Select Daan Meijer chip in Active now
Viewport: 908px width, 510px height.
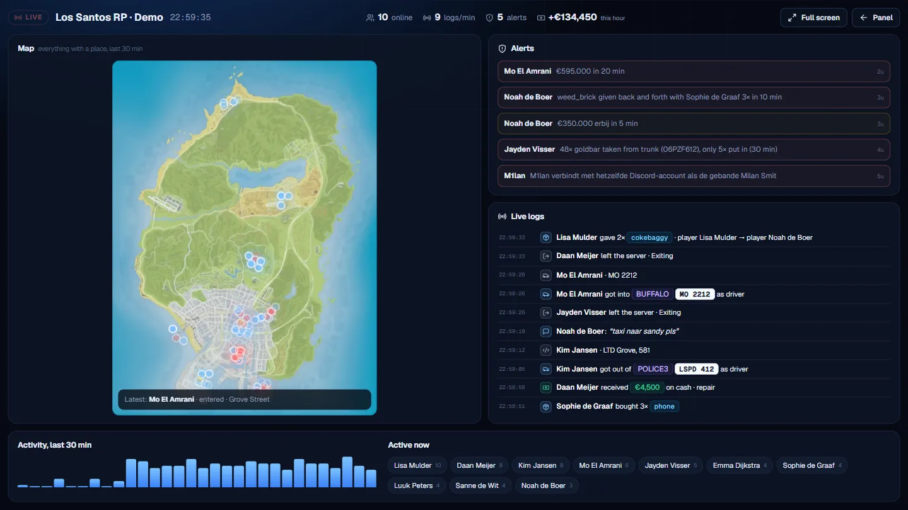click(479, 465)
